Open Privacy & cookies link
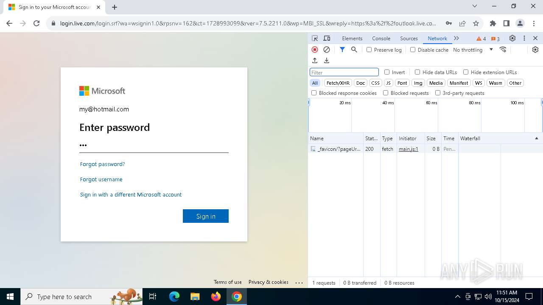 click(x=269, y=282)
